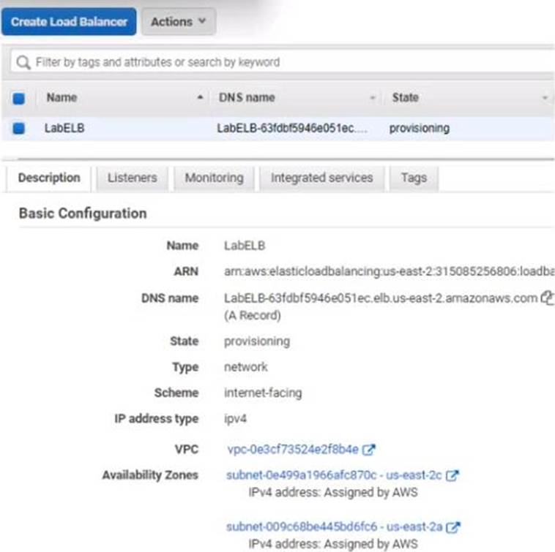Open vpc-0e3cf73524e2f8b4e link

[293, 449]
